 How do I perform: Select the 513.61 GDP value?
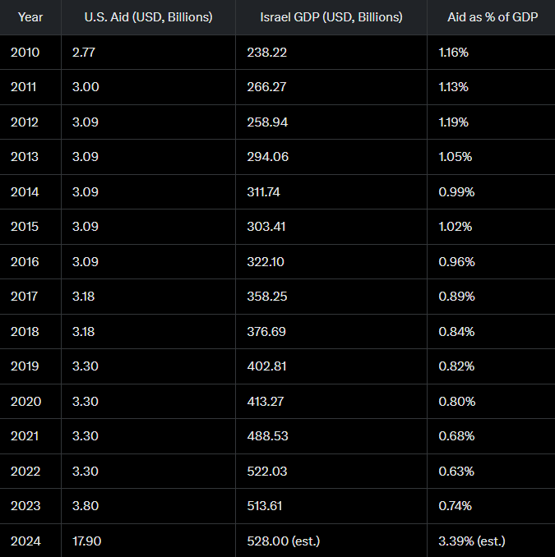tap(265, 505)
